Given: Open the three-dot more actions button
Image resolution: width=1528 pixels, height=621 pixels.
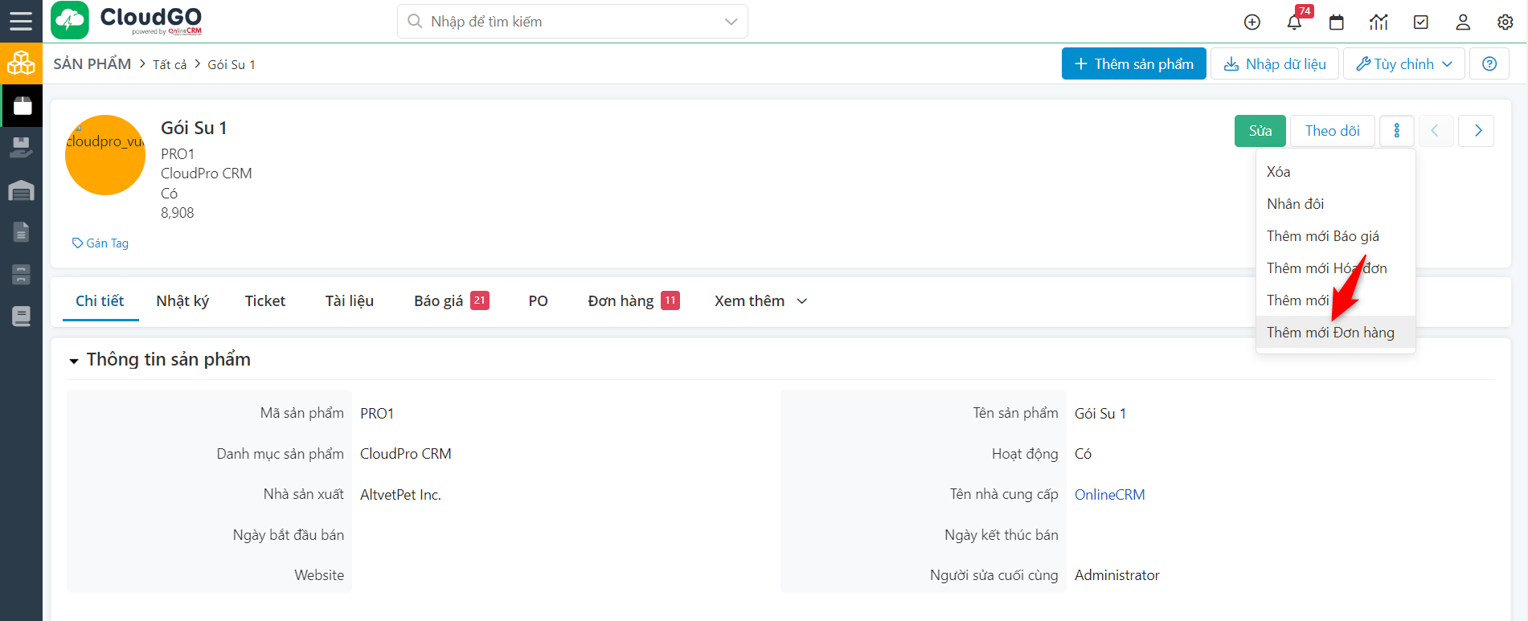Looking at the screenshot, I should [1397, 131].
